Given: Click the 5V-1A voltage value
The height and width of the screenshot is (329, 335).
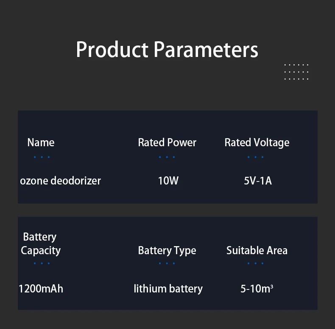Looking at the screenshot, I should 258,181.
